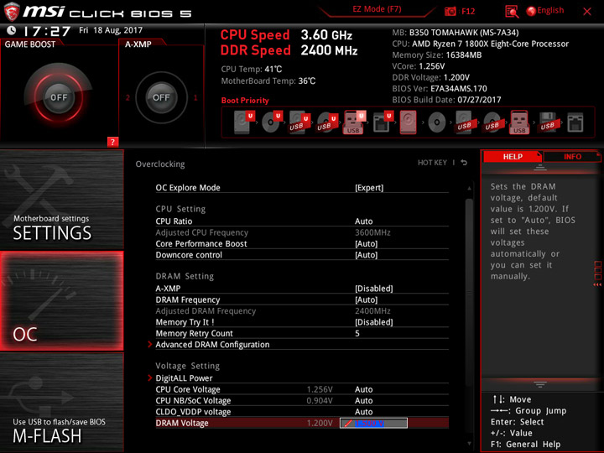Select the UEFI USB hard disk boot icon
Screen dimensions: 604x453
coord(299,122)
